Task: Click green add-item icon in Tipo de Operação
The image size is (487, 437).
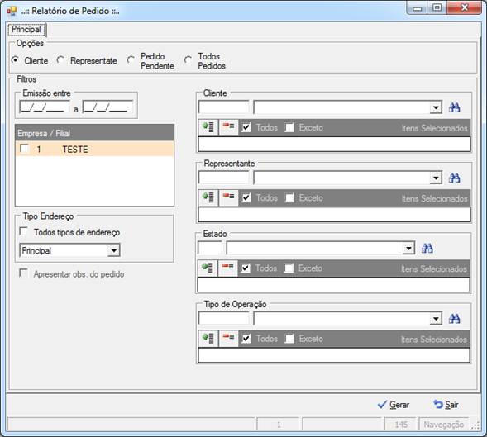Action: pyautogui.click(x=208, y=339)
